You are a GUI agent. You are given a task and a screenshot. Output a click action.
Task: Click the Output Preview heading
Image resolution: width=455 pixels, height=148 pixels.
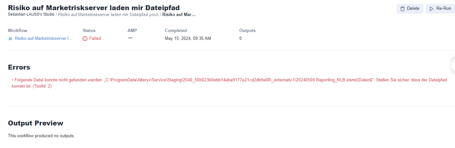click(x=35, y=123)
